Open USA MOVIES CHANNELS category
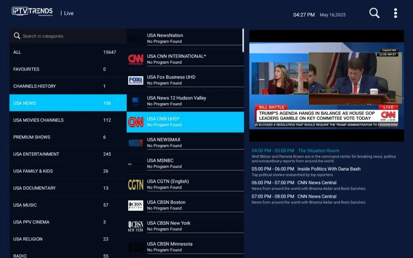413x258 pixels. coord(68,120)
